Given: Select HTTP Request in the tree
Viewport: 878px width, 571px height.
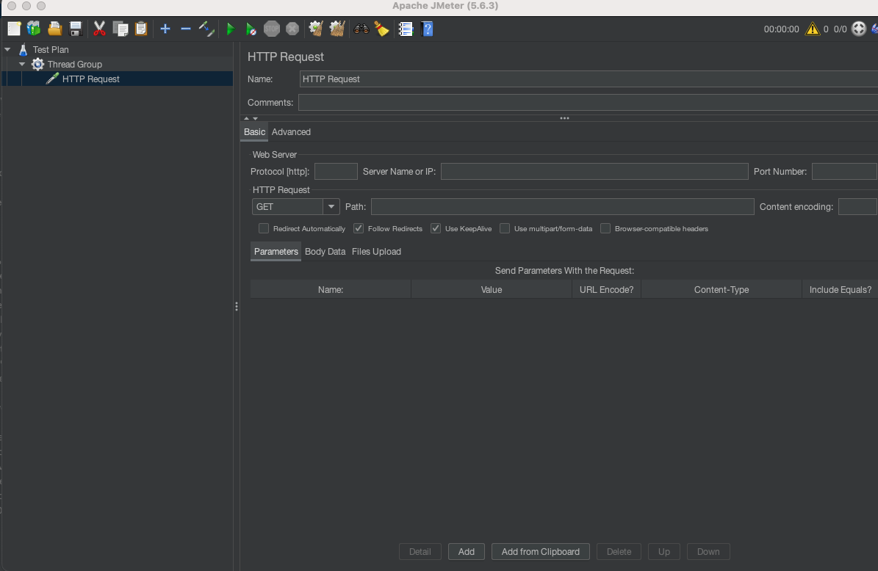Looking at the screenshot, I should tap(90, 79).
